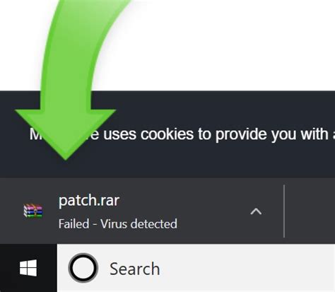
Task: Open the Windows Start menu
Action: point(28,268)
